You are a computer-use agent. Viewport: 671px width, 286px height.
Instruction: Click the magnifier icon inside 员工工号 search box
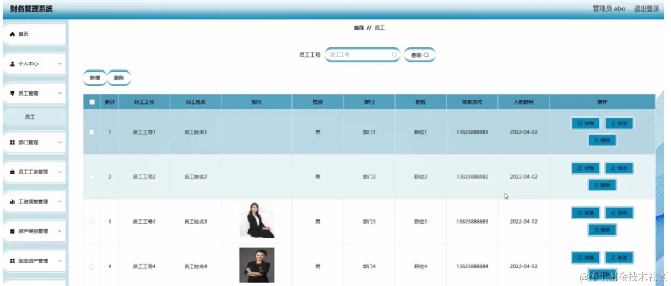coord(394,55)
